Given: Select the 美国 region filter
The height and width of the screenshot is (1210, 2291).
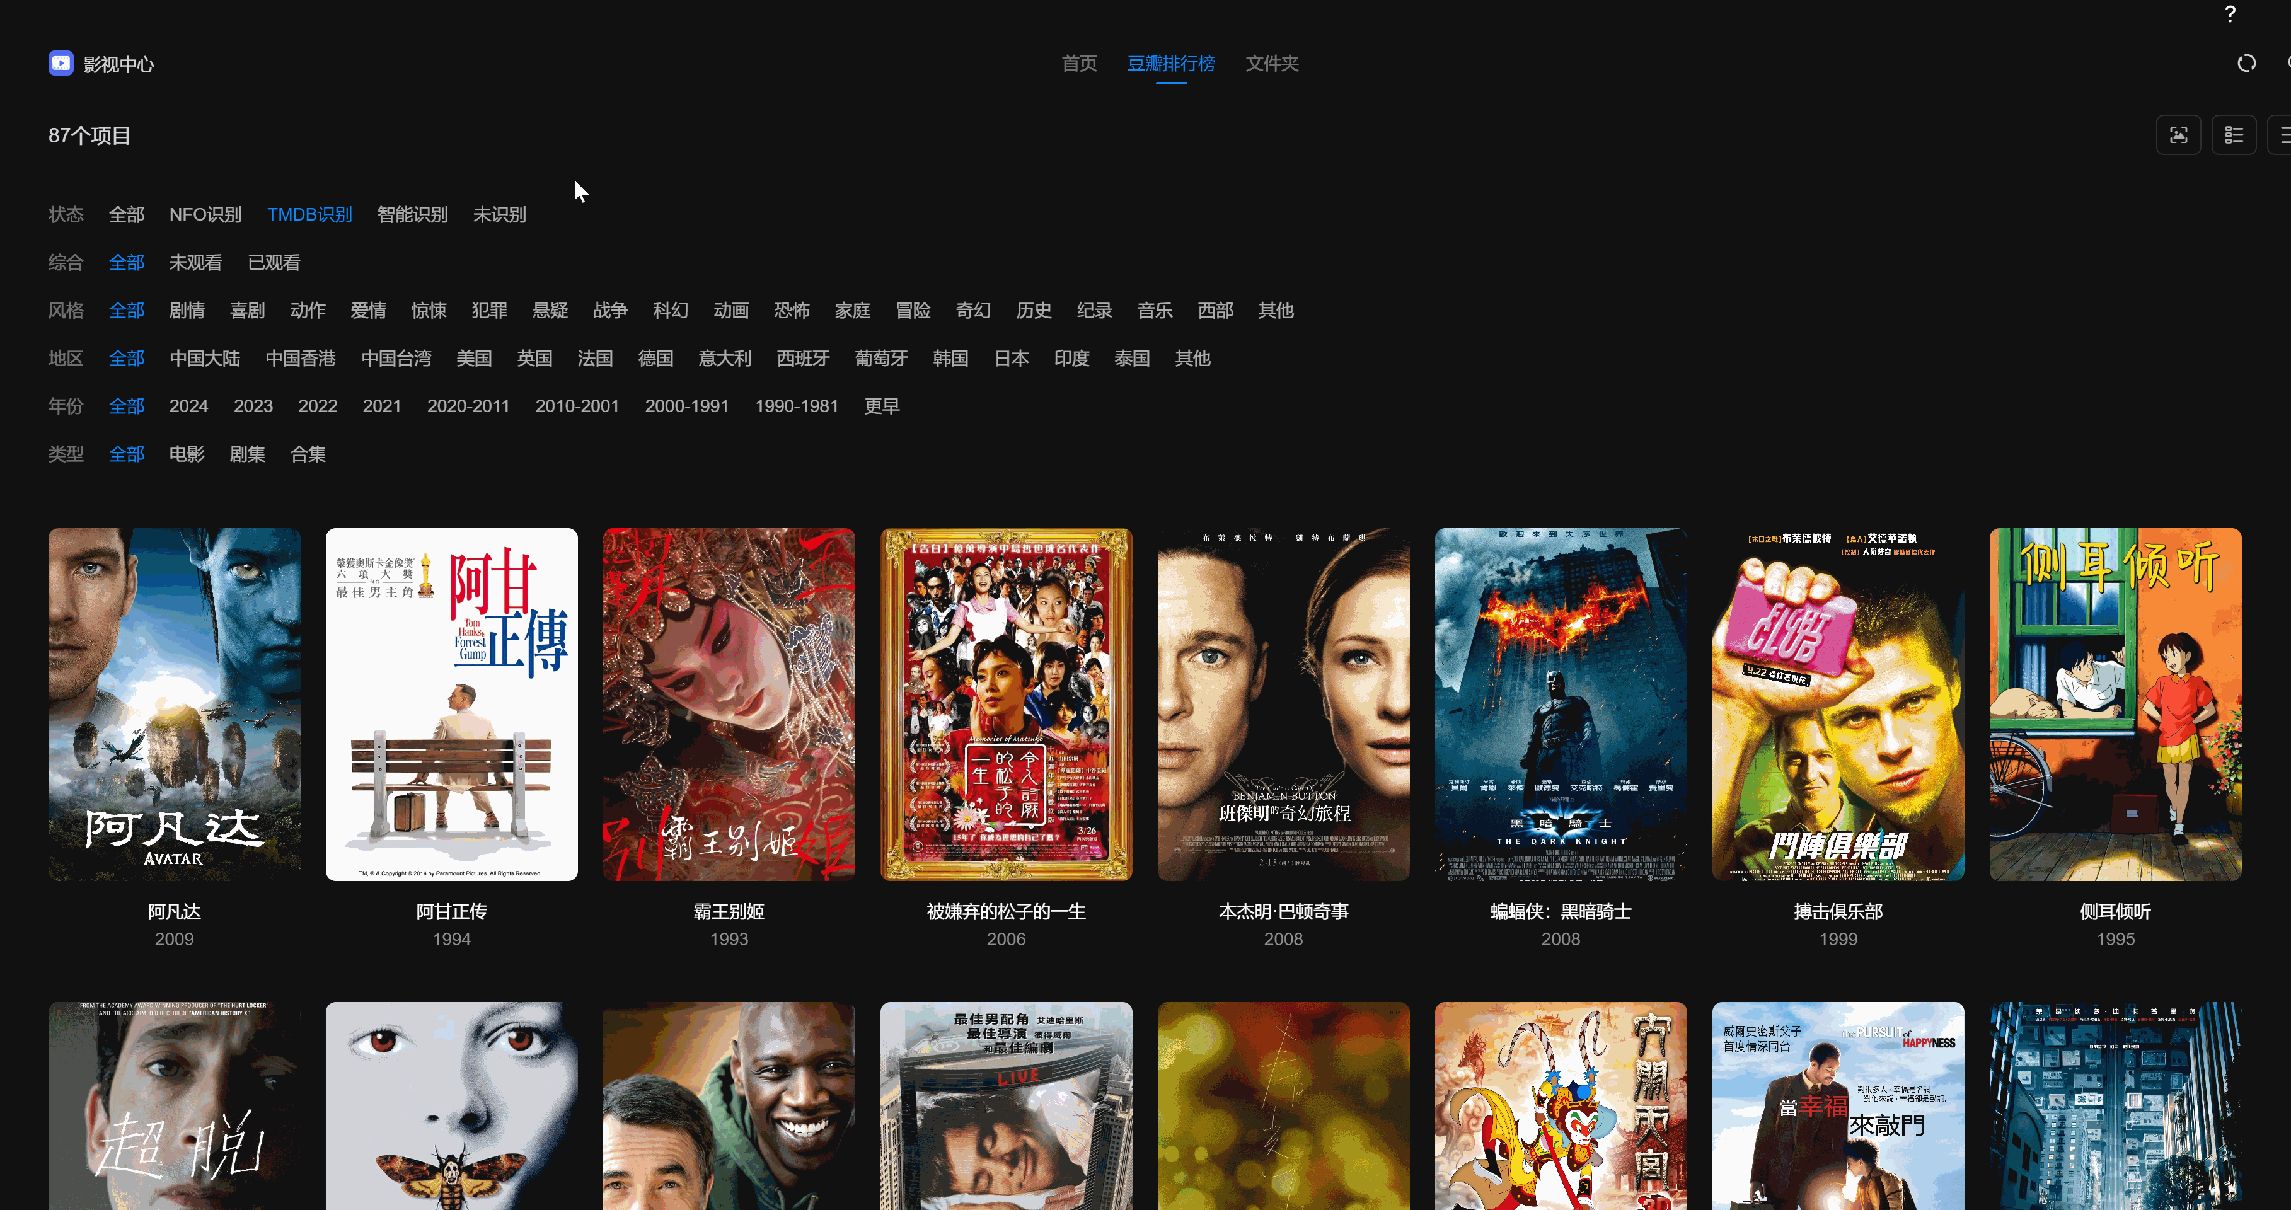Looking at the screenshot, I should point(474,359).
